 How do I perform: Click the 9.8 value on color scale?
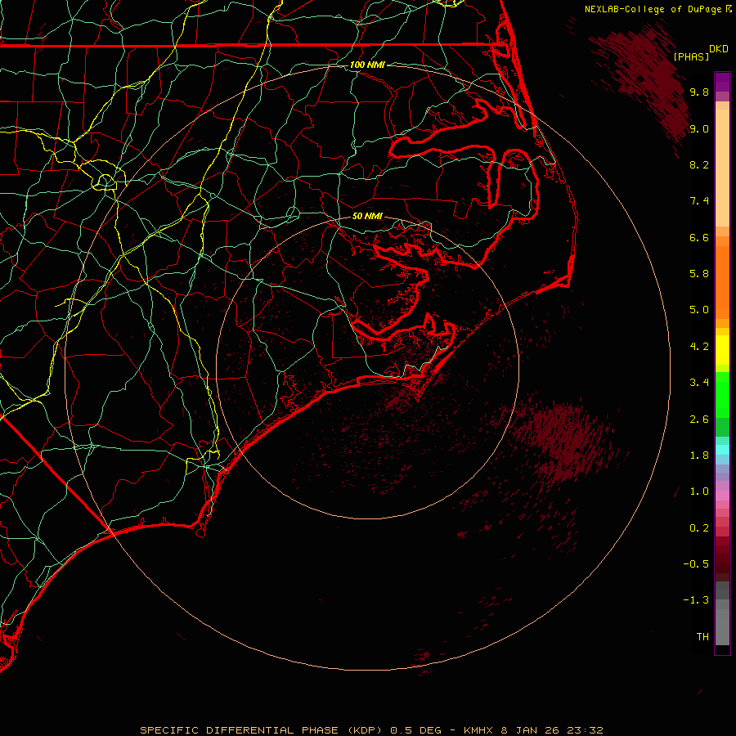tap(699, 92)
